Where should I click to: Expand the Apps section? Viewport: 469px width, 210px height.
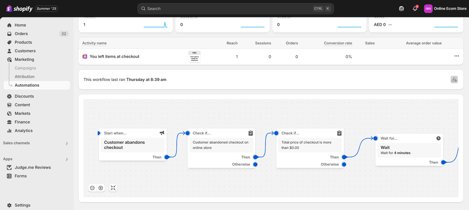pyautogui.click(x=67, y=160)
